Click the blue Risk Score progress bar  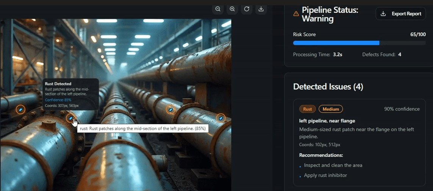(x=336, y=43)
